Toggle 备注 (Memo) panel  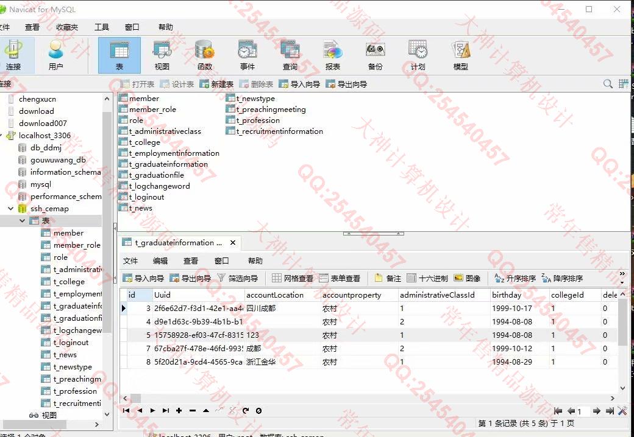(x=388, y=278)
